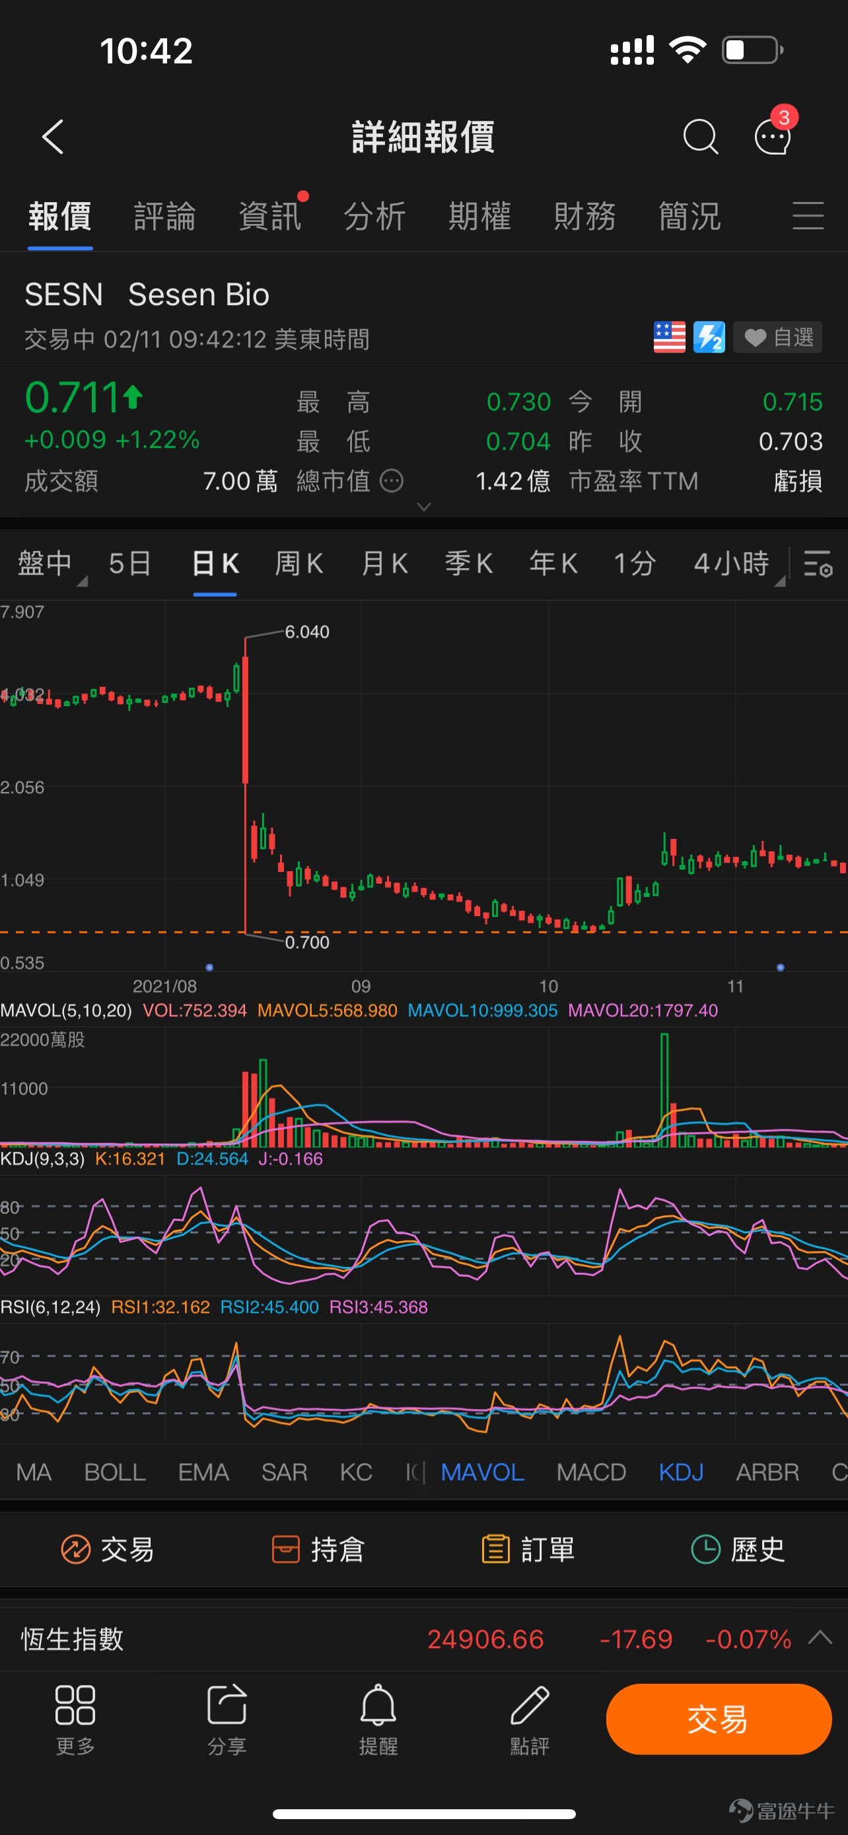Toggle the MACD indicator
Screen dimensions: 848x1835
[591, 1472]
